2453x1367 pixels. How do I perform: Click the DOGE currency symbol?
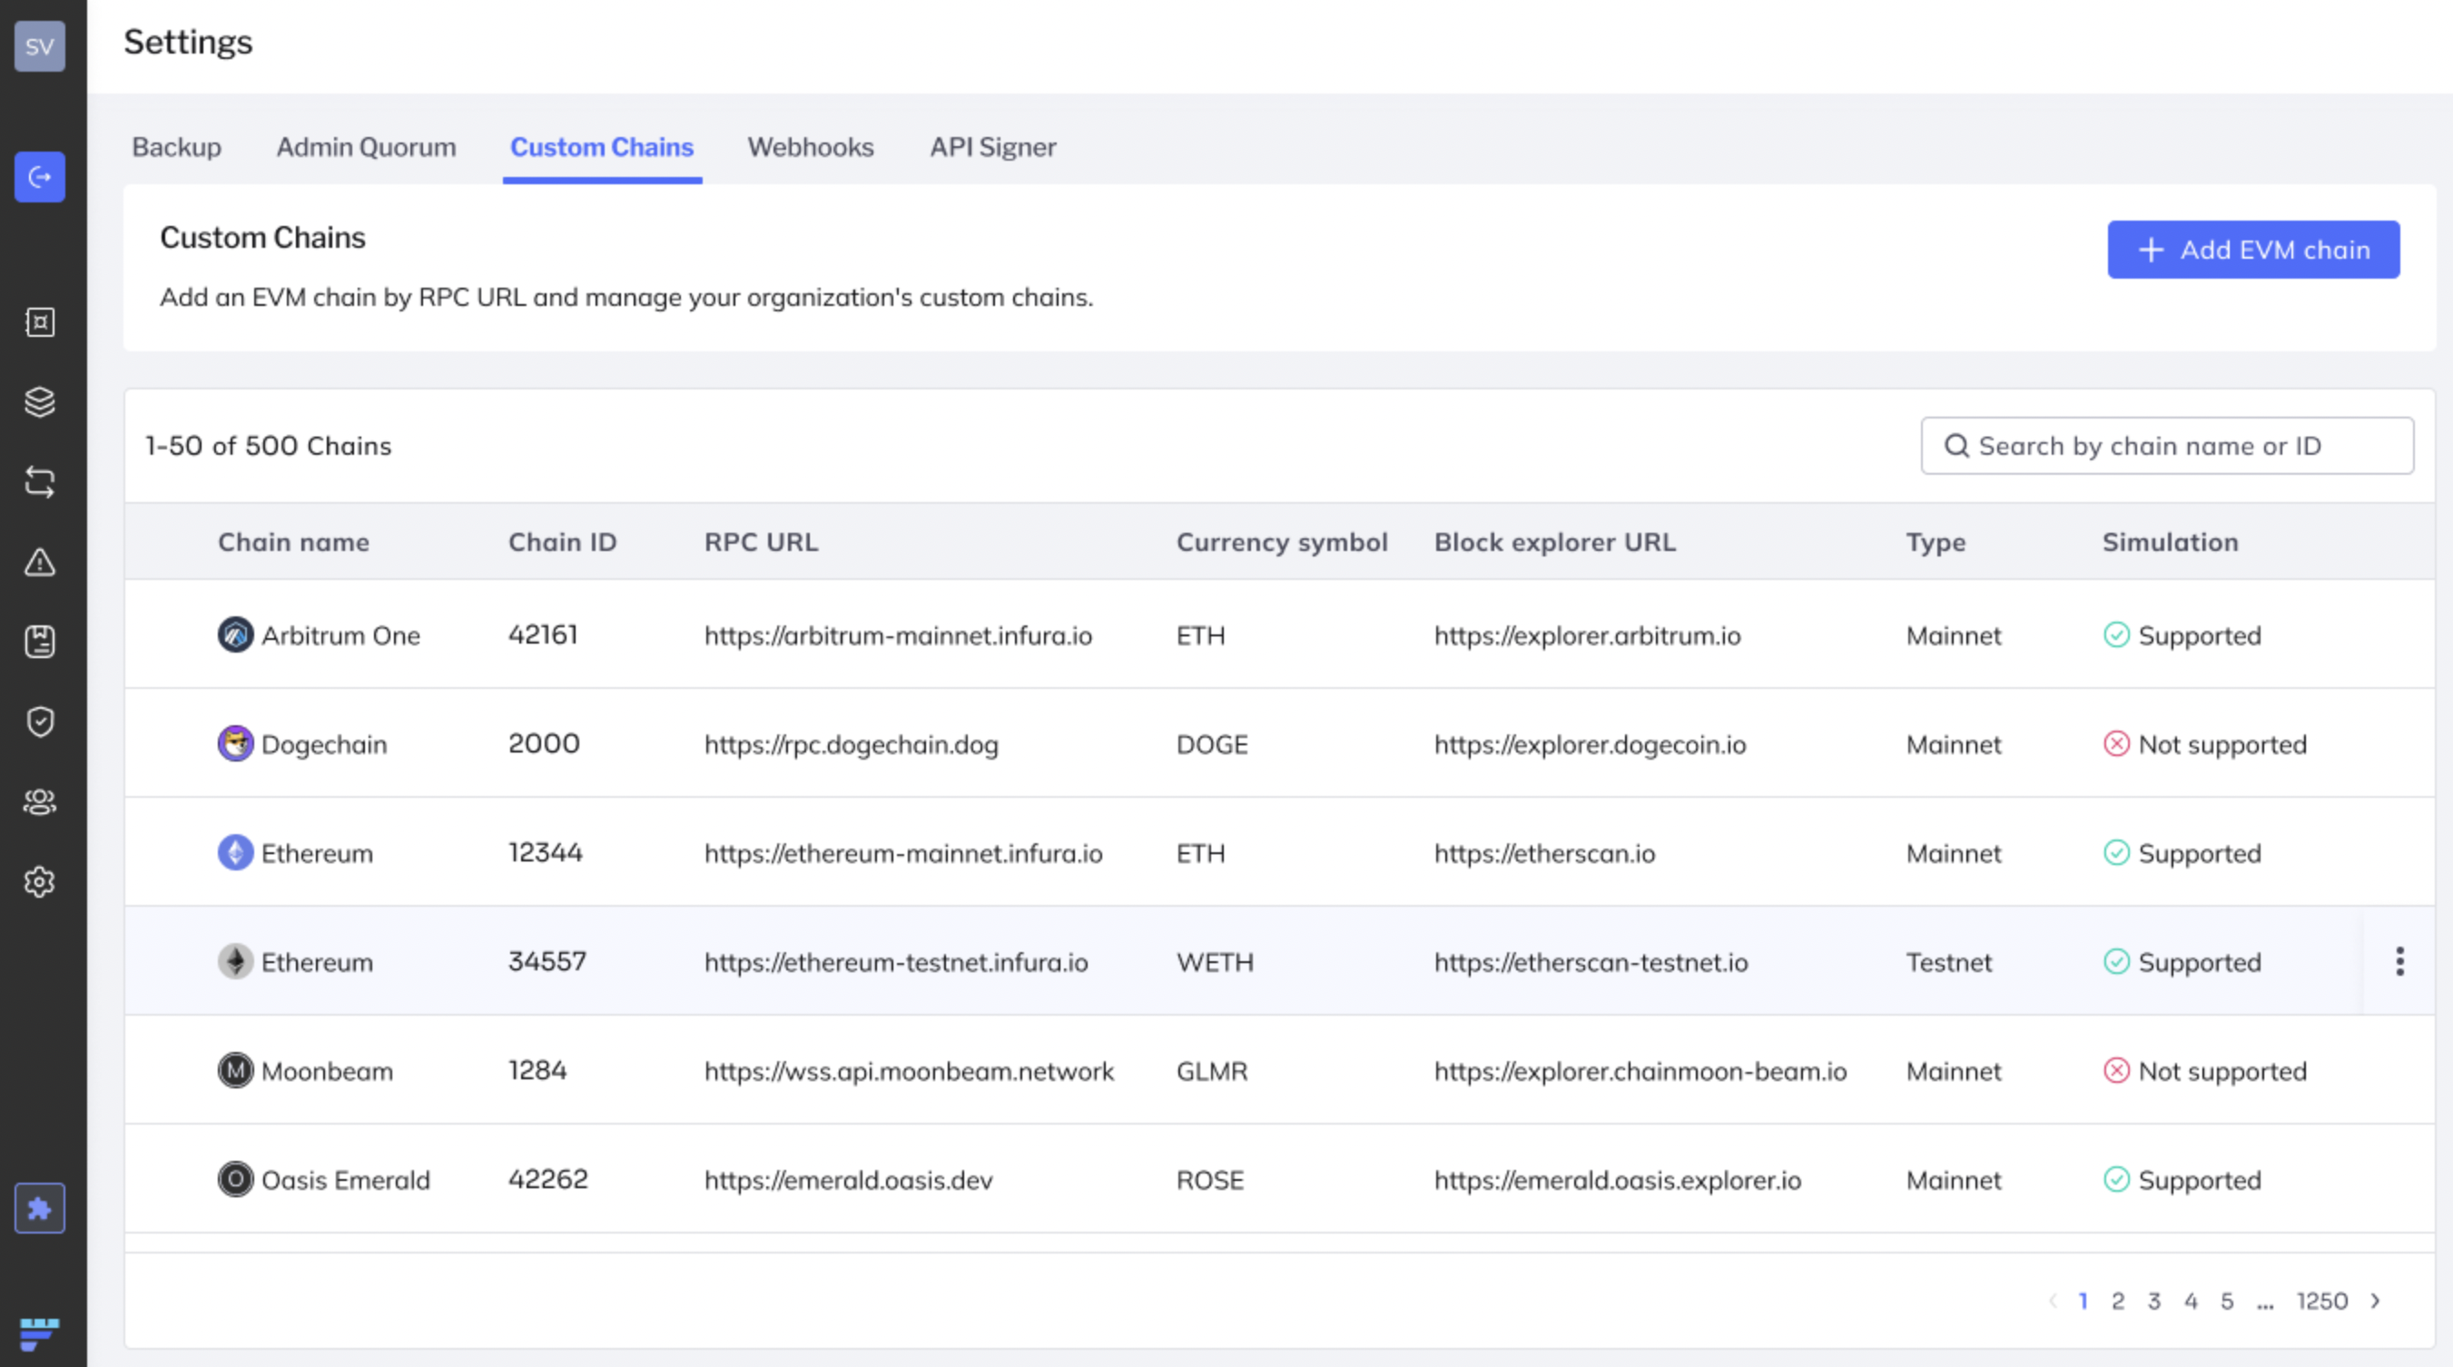click(x=1211, y=743)
